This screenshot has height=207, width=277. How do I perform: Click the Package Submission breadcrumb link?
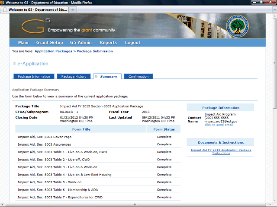click(x=95, y=51)
